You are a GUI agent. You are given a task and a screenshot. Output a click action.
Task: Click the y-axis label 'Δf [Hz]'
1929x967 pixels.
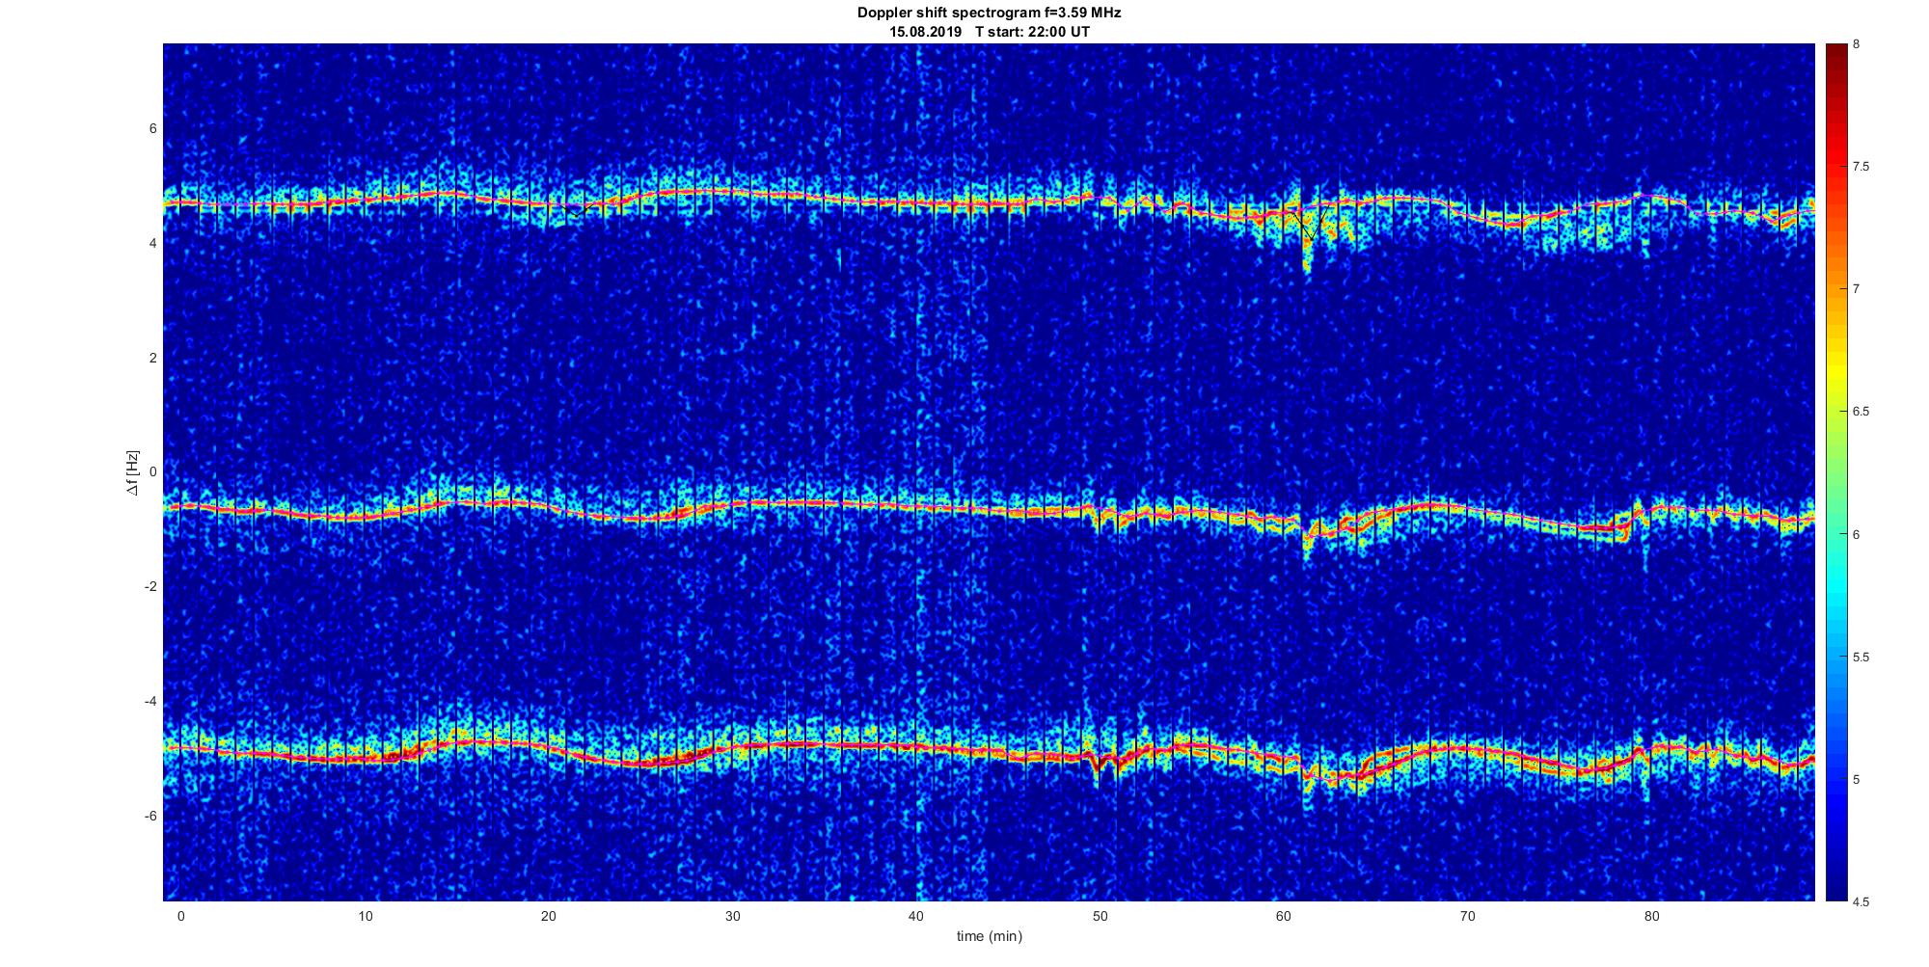pyautogui.click(x=132, y=473)
